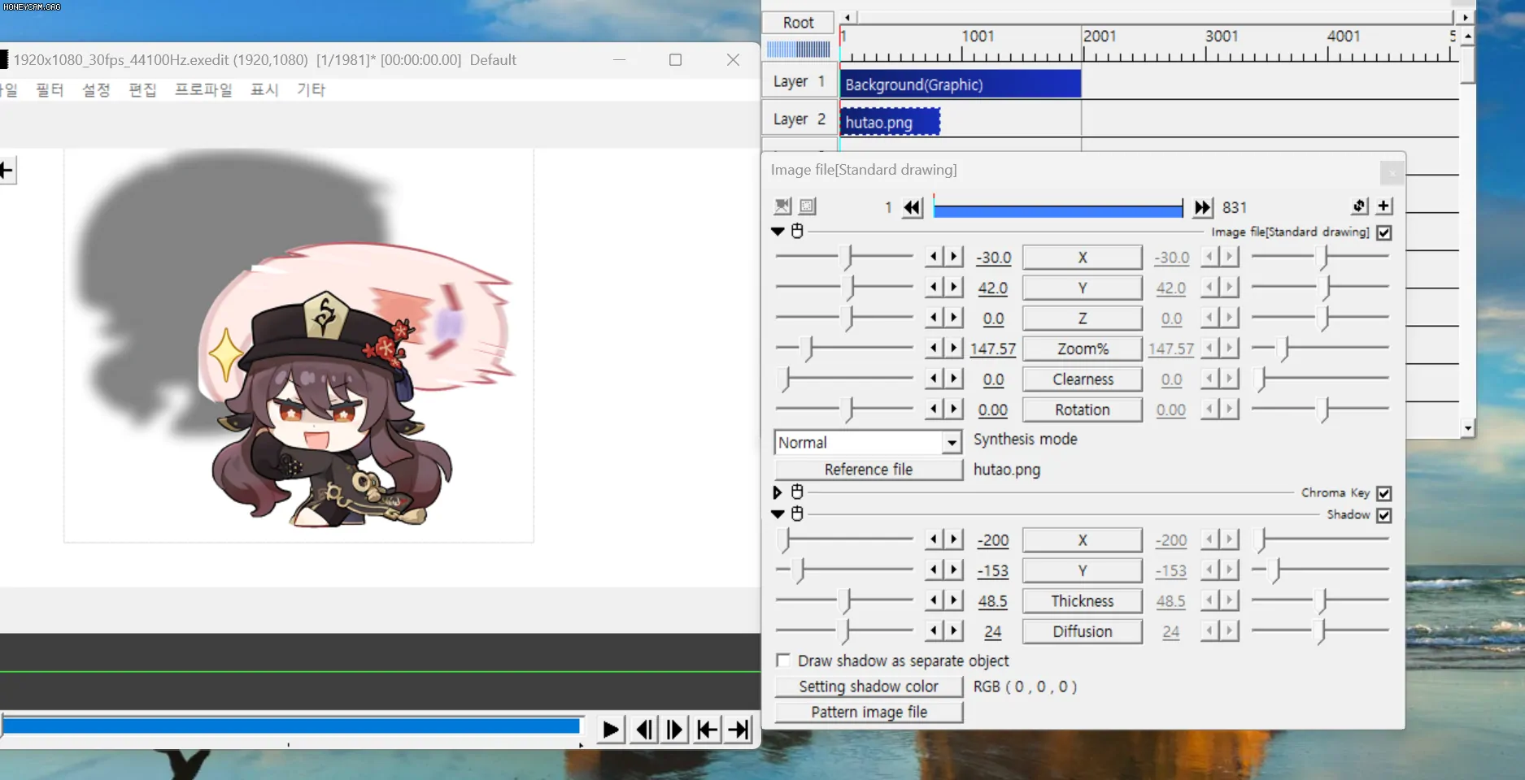Open the 표시 menu
The height and width of the screenshot is (780, 1525).
(264, 89)
